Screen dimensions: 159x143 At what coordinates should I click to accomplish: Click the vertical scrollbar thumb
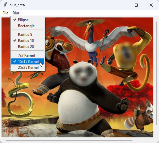coord(156,73)
